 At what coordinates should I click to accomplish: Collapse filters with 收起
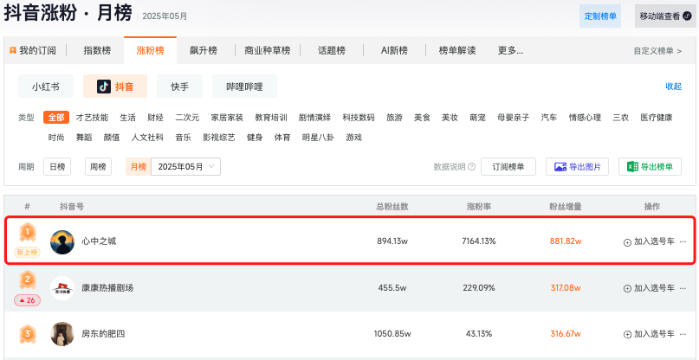pyautogui.click(x=674, y=87)
